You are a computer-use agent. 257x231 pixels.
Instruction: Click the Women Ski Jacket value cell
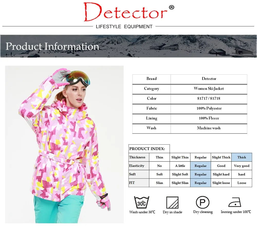pyautogui.click(x=209, y=89)
